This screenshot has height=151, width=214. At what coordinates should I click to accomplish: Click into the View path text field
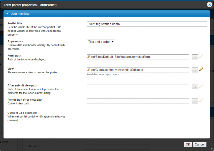[x=138, y=70]
